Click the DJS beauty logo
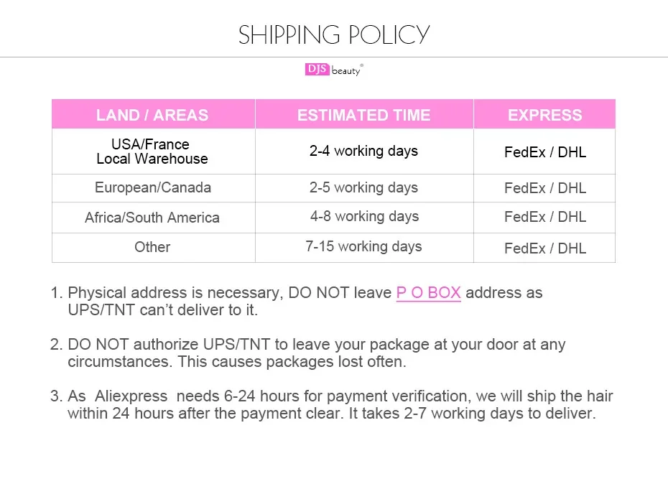Image resolution: width=668 pixels, height=489 pixels. (334, 70)
